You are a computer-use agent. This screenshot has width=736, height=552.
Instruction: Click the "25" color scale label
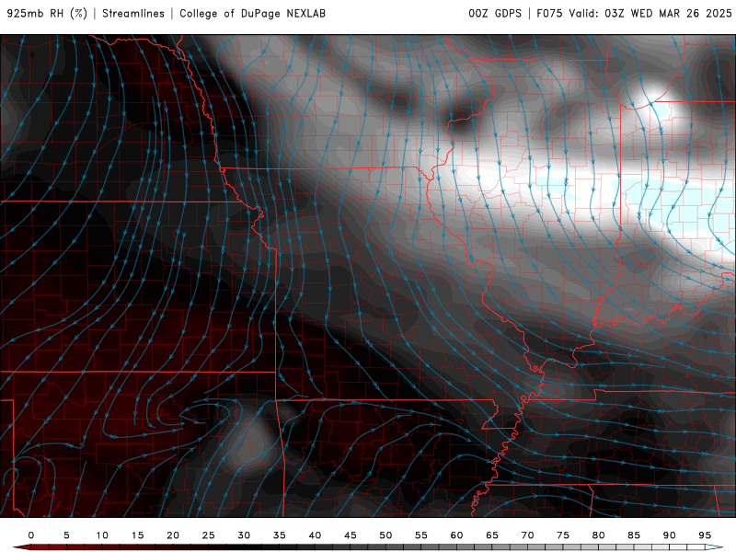click(208, 535)
